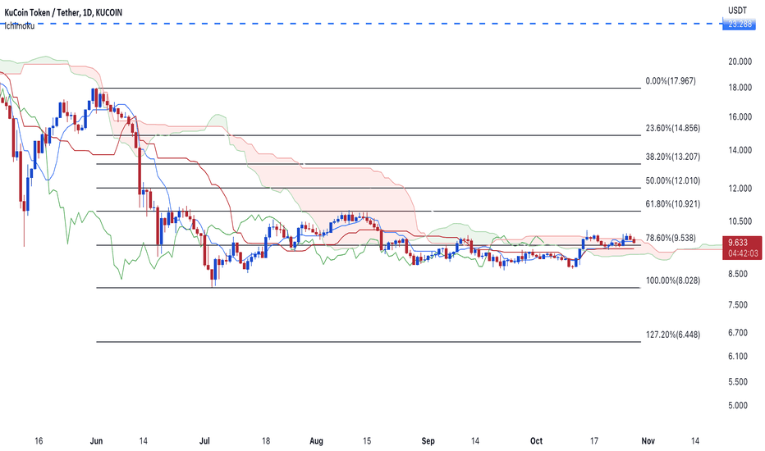Viewport: 765px width, 451px height.
Task: Click the KuCoin Token / Tether chart title
Action: tap(63, 12)
